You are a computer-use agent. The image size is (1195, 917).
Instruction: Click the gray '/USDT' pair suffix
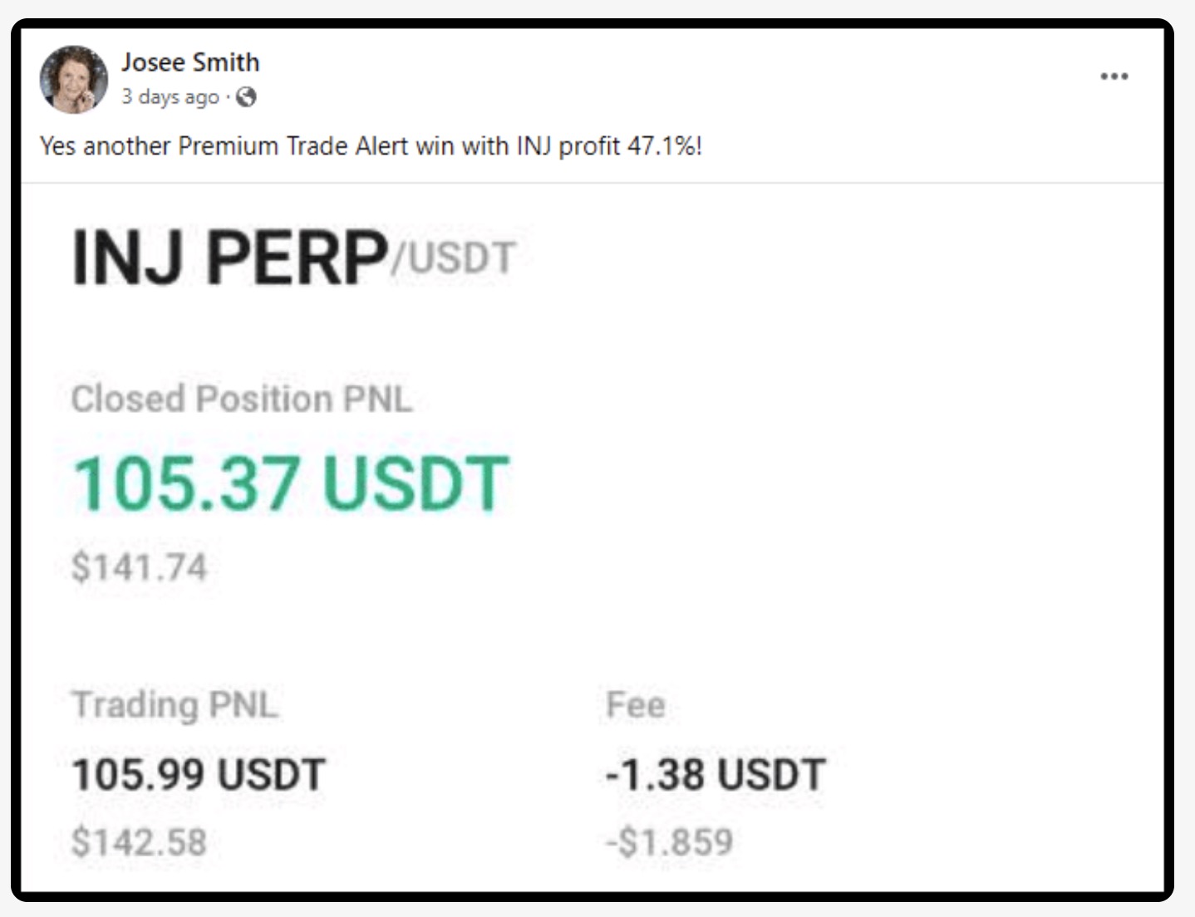(x=454, y=257)
